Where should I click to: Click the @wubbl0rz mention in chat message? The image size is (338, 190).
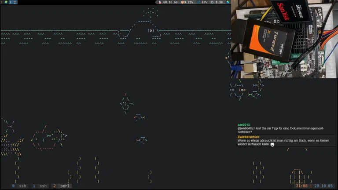(248, 128)
